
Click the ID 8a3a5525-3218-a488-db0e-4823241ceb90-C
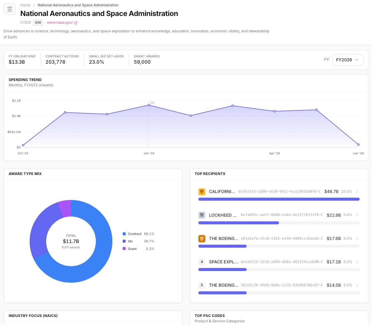[282, 262]
